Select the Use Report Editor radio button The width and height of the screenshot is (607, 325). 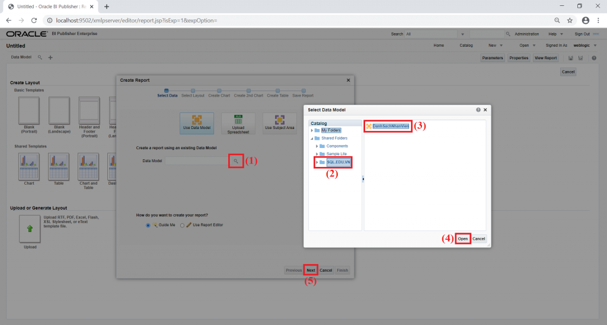click(182, 226)
